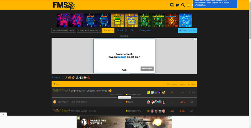This screenshot has width=251, height=128.
Task: Open the World of Tanks banner ad
Action: pos(124,122)
